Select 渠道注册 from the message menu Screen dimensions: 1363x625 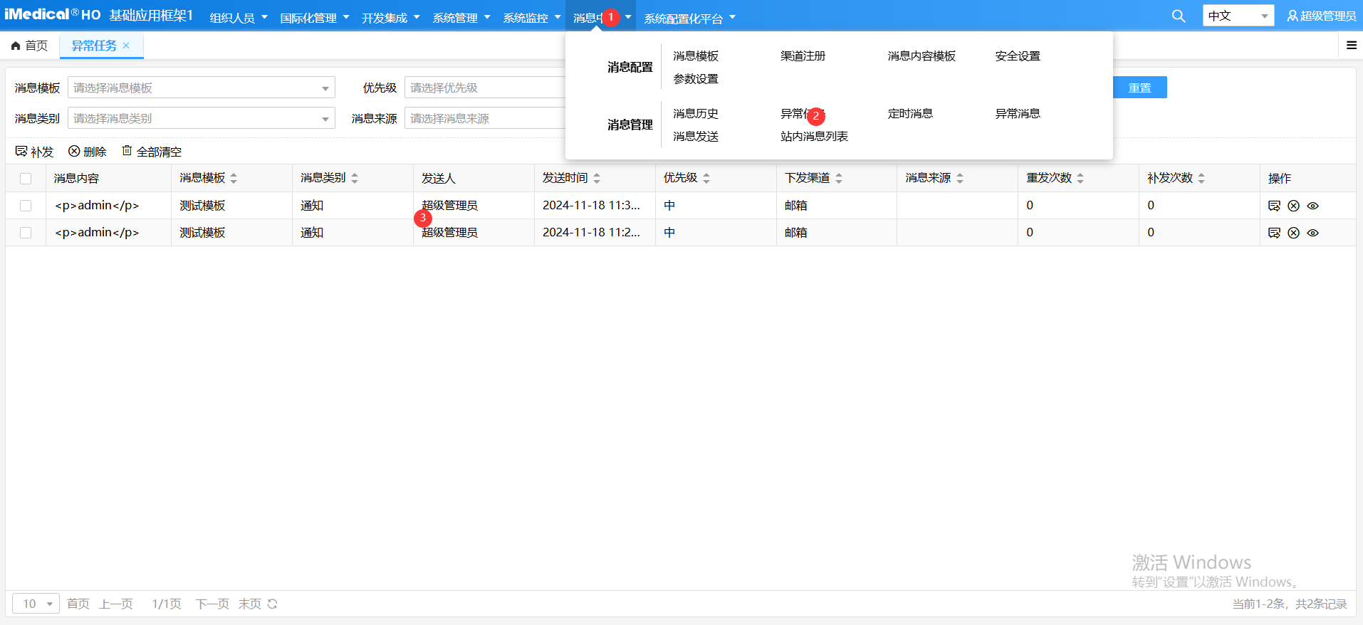click(803, 56)
